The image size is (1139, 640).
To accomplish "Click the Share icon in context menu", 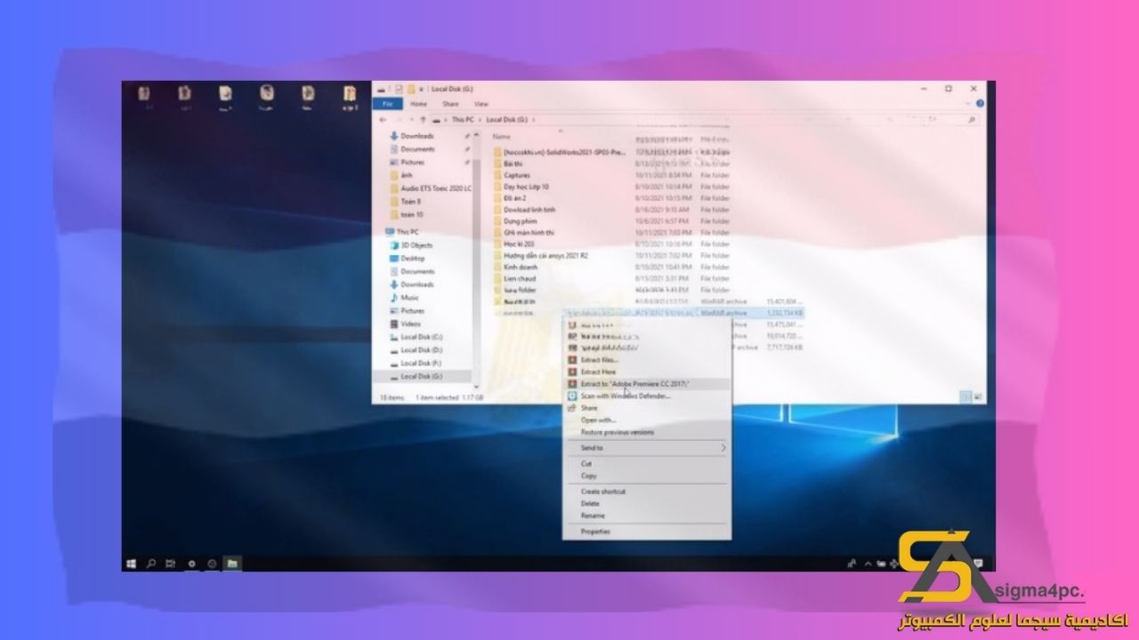I will [572, 408].
